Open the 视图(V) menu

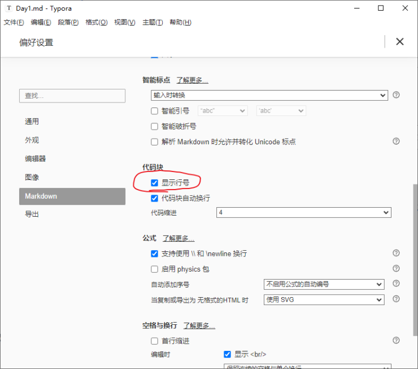(x=125, y=23)
